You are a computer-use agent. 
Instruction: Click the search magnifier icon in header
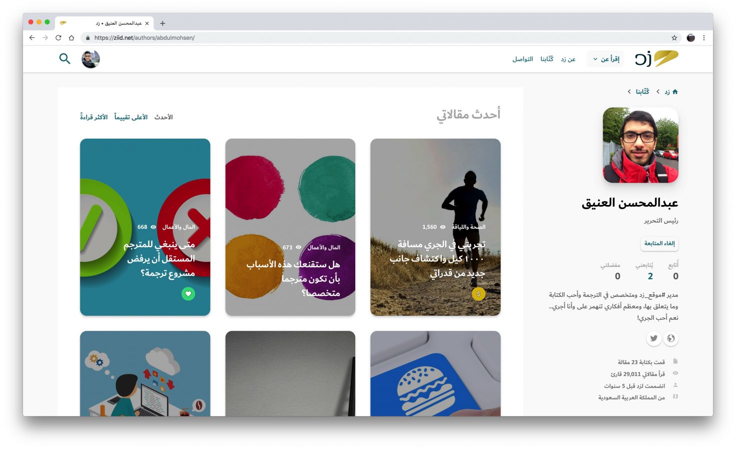point(64,59)
